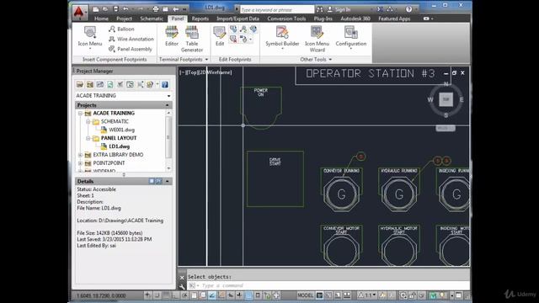Toggle Snap mode in status bar
Image resolution: width=539 pixels, height=303 pixels.
coord(157,295)
